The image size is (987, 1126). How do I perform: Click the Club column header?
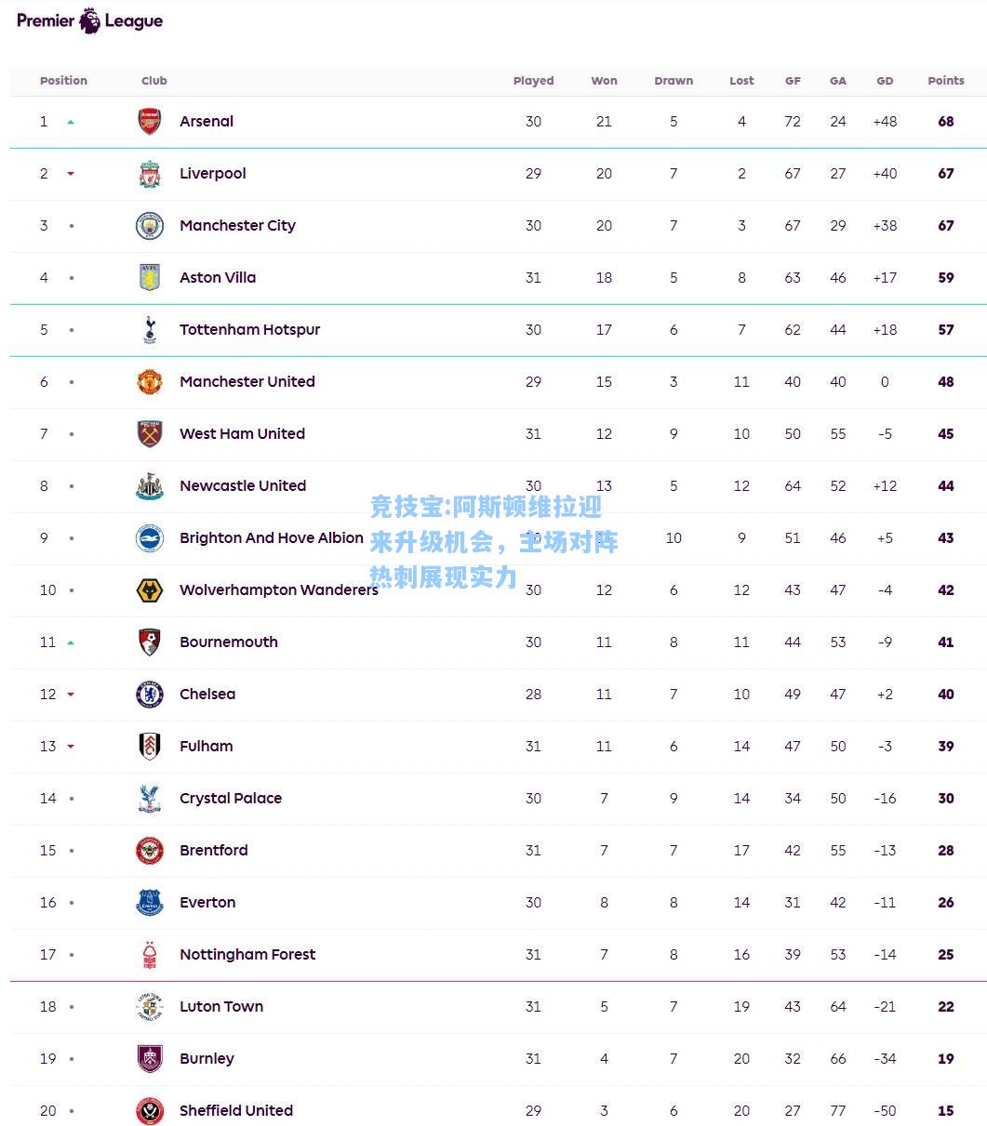[x=154, y=81]
